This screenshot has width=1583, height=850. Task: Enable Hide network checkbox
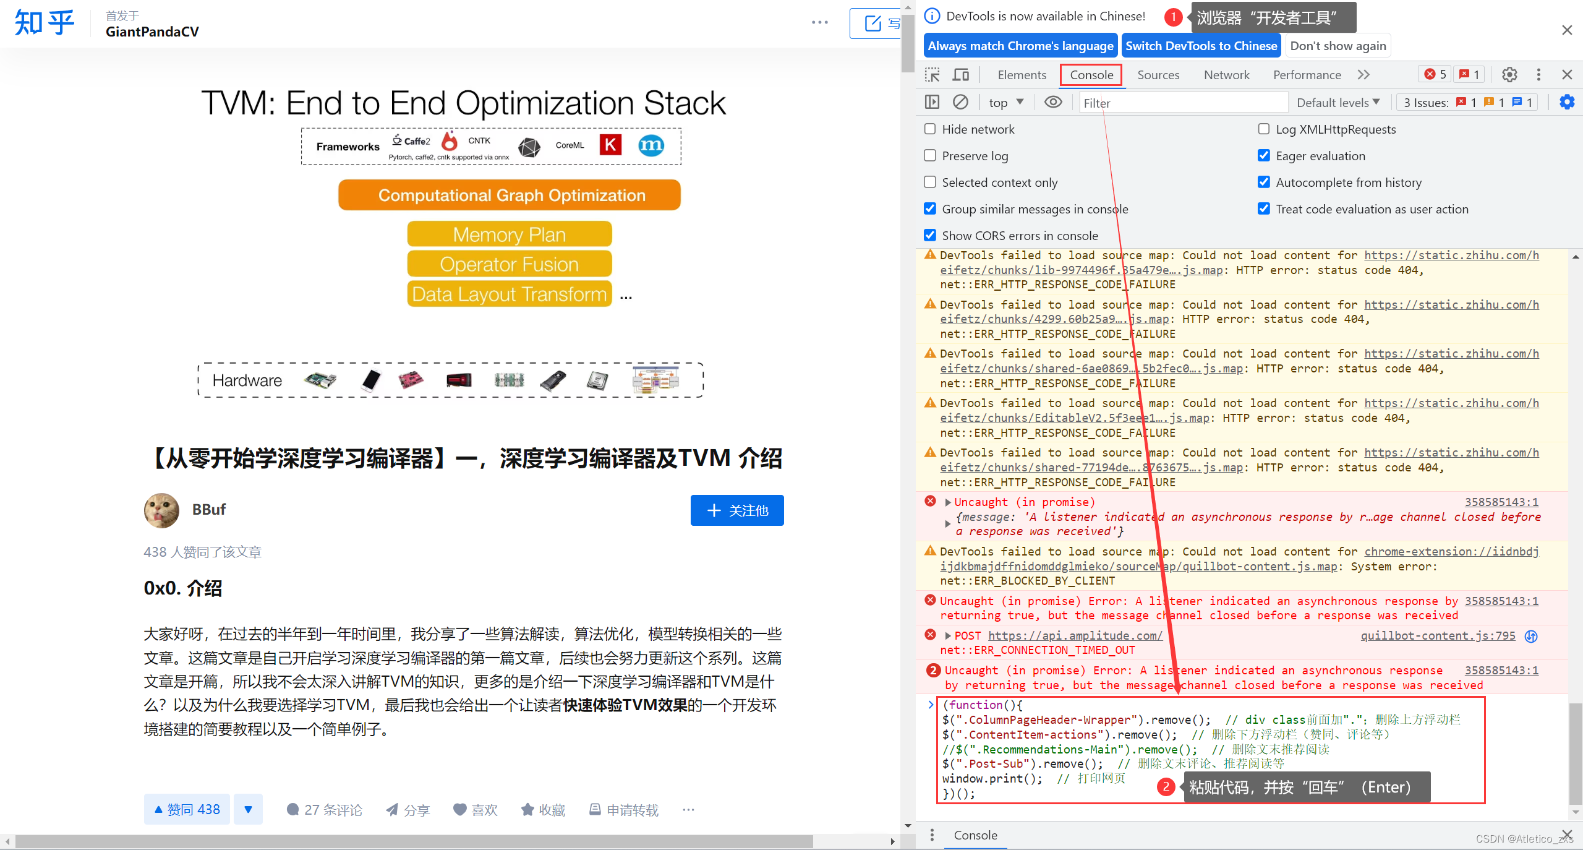(x=930, y=129)
